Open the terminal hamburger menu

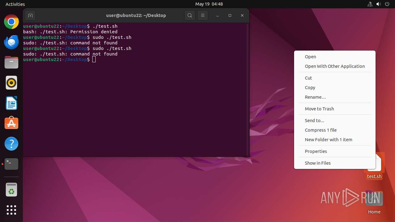click(x=203, y=15)
